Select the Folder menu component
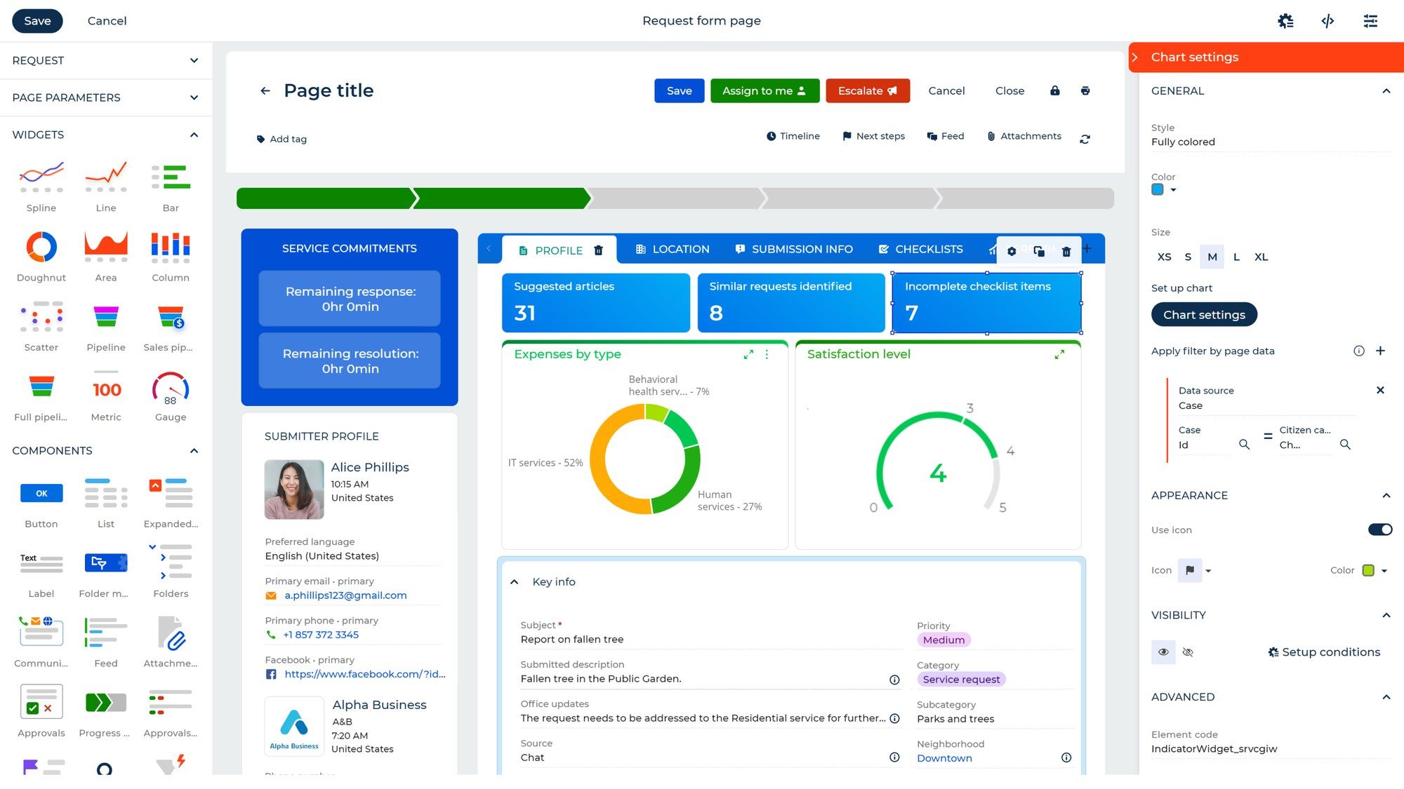 click(x=106, y=572)
